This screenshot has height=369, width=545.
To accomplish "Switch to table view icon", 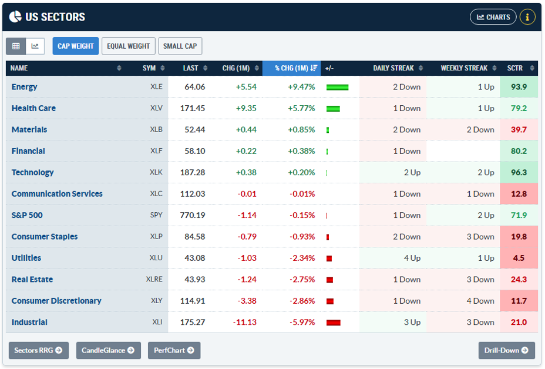I will click(16, 46).
